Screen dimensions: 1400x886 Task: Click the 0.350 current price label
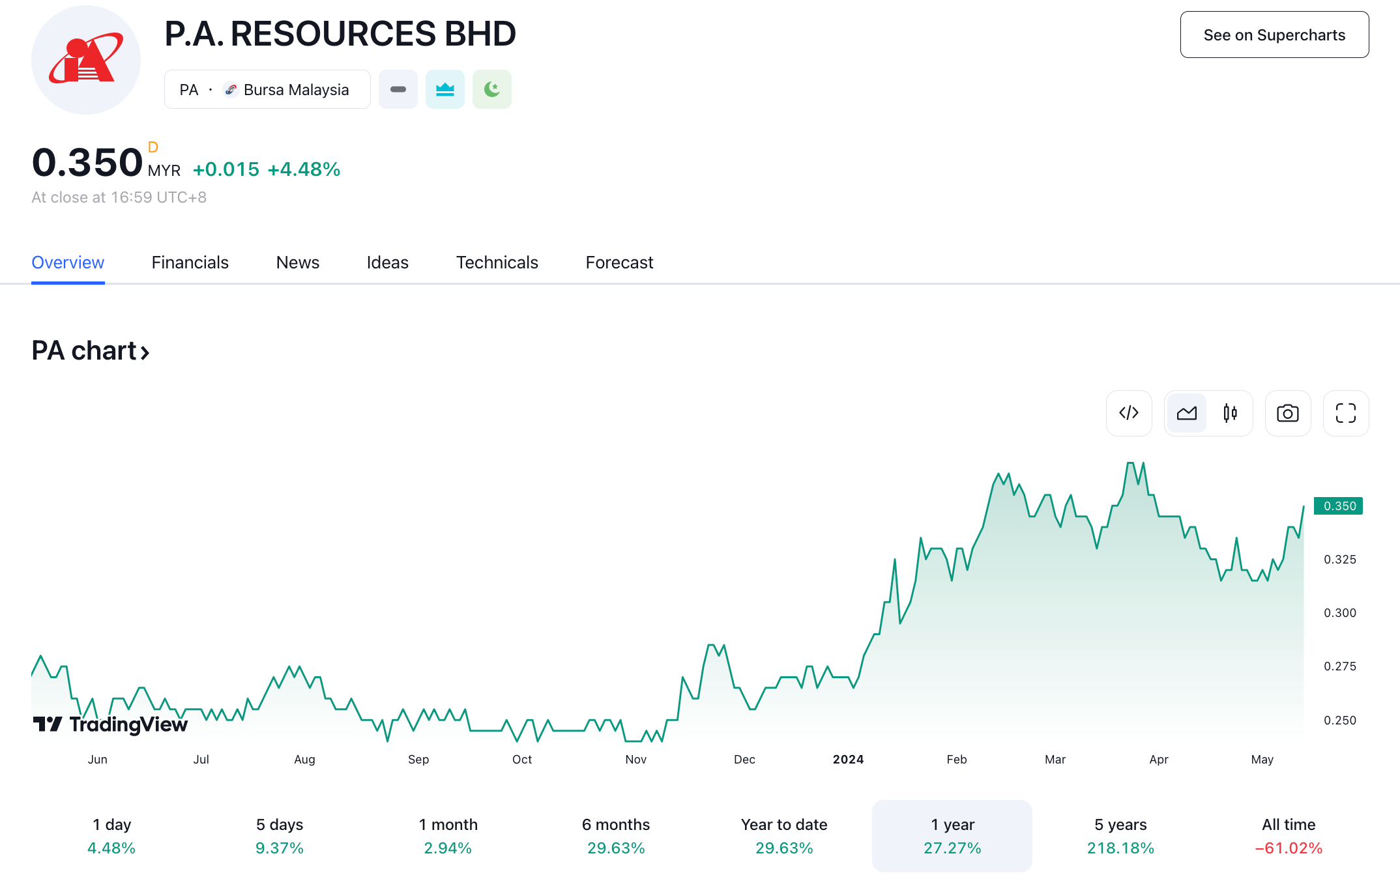[1339, 506]
